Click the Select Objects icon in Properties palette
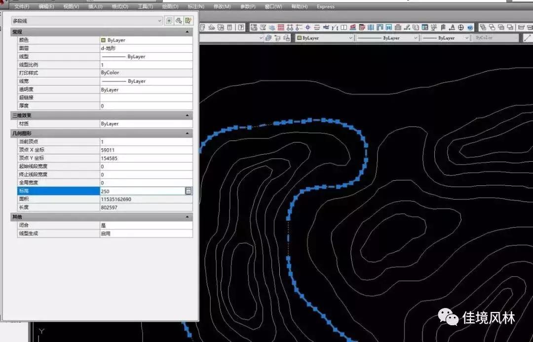The height and width of the screenshot is (342, 533). (178, 20)
